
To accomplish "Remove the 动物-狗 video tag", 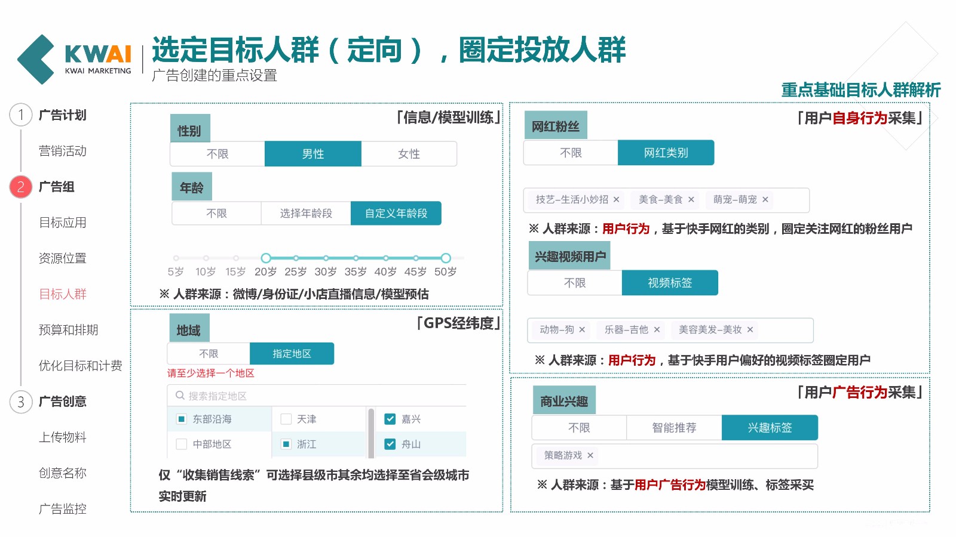I will 582,330.
